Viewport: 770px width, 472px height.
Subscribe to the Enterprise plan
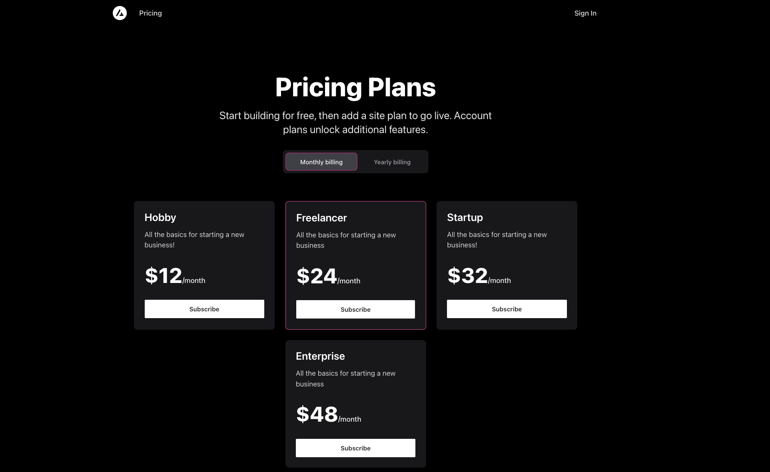coord(355,448)
